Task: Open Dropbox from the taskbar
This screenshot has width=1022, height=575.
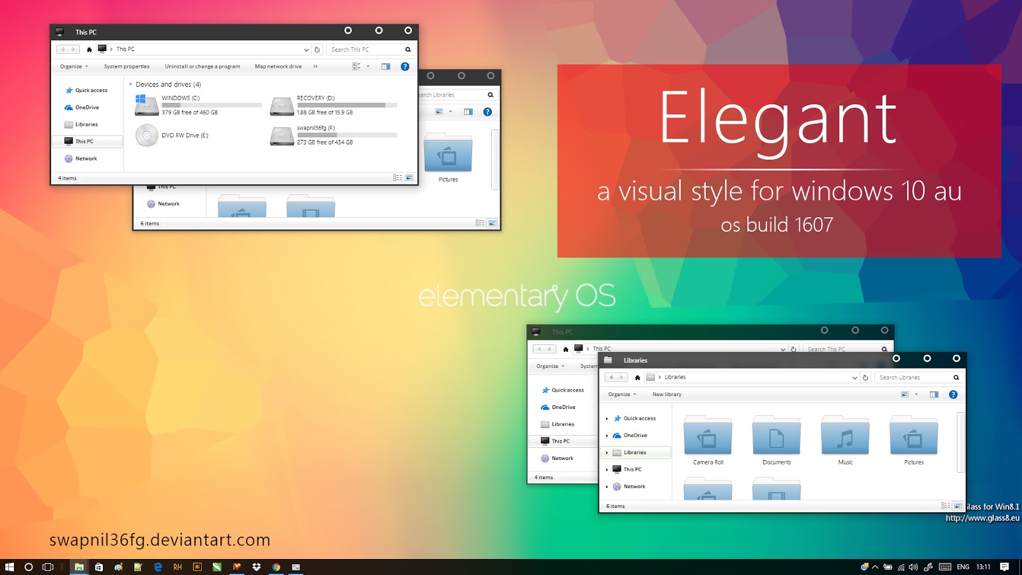Action: pos(257,567)
